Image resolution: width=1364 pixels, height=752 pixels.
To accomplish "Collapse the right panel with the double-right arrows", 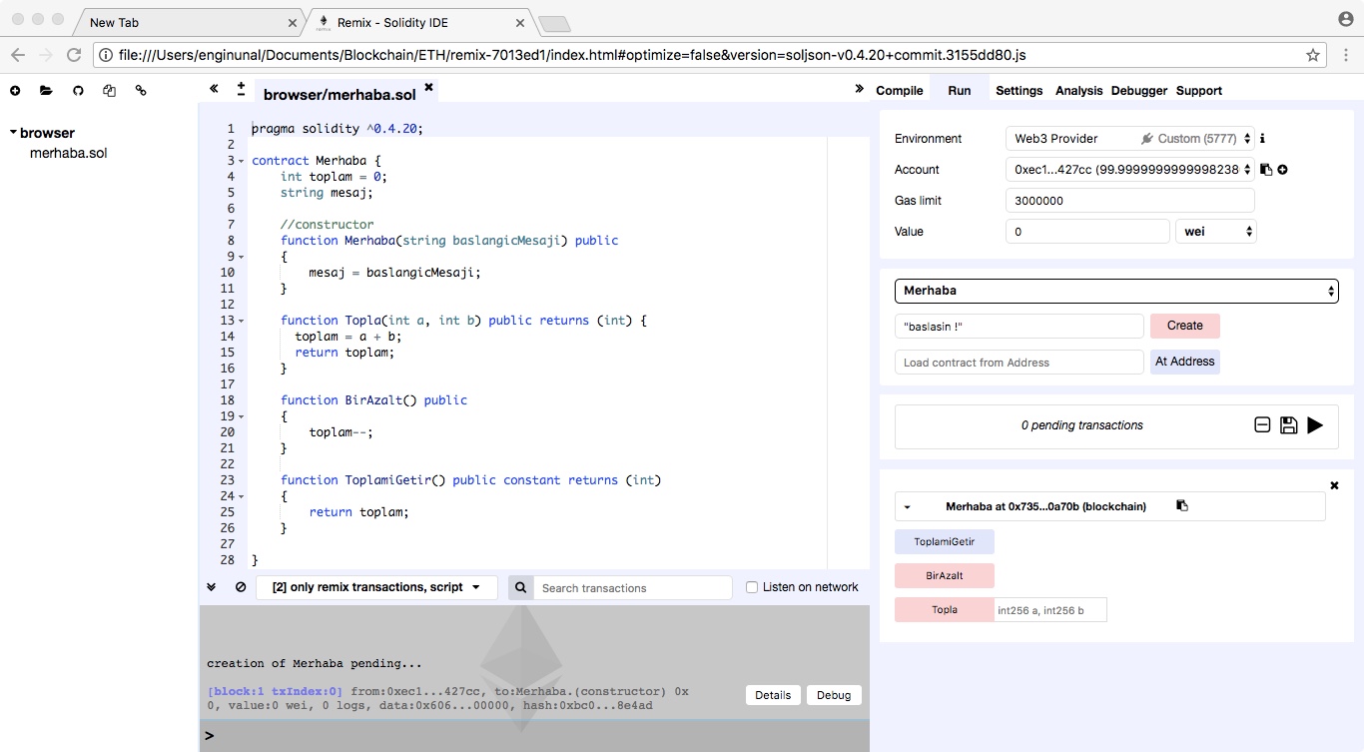I will coord(859,89).
